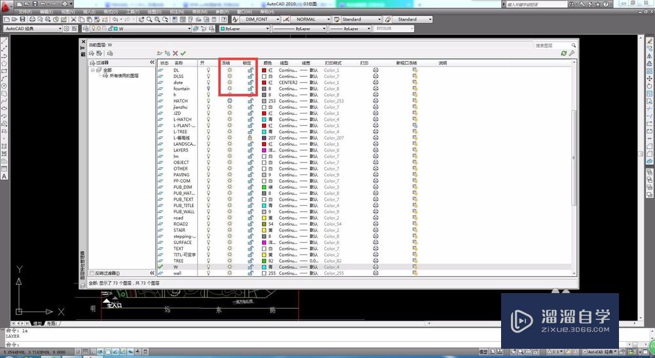Click the Save icon in standard toolbar
Viewport: 655px width, 358px height.
tap(22, 19)
